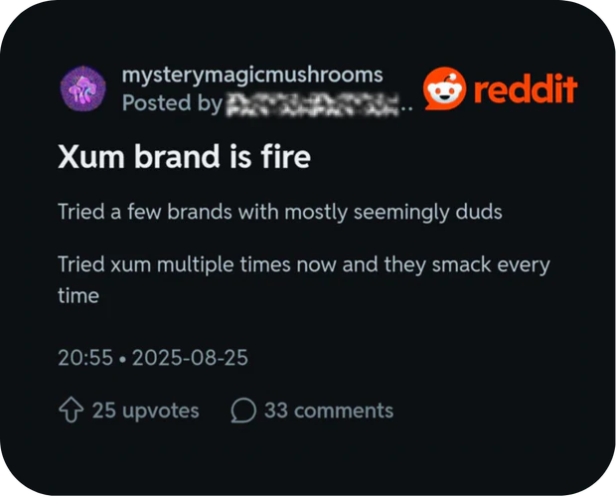Open the post title Xum brand is fire
The height and width of the screenshot is (497, 616).
[x=184, y=156]
